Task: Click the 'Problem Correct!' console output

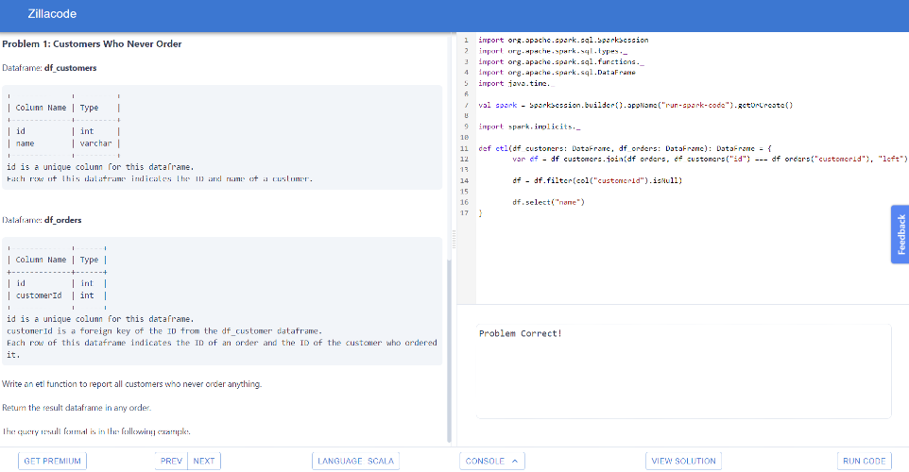Action: pyautogui.click(x=520, y=333)
